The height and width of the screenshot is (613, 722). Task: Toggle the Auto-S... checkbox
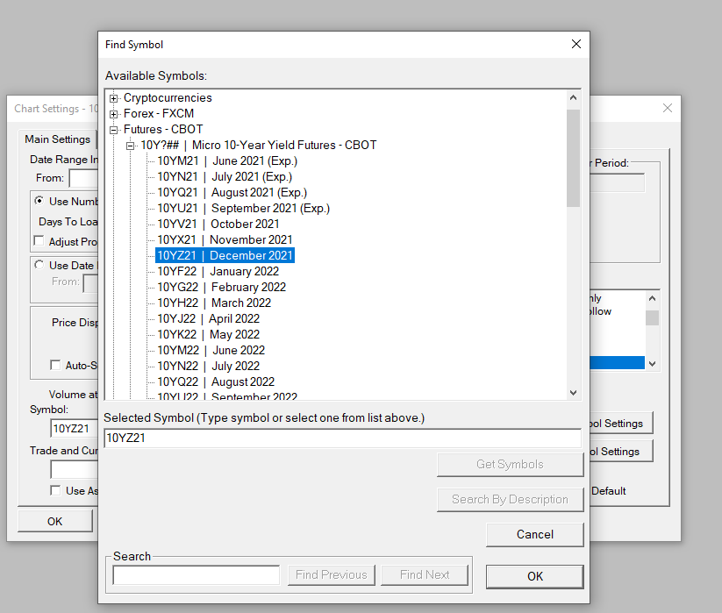point(55,366)
